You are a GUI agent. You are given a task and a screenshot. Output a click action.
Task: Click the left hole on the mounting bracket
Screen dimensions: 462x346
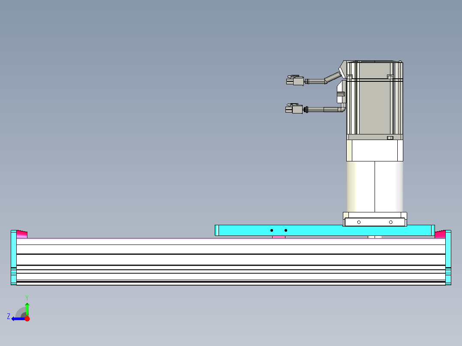pyautogui.click(x=359, y=222)
